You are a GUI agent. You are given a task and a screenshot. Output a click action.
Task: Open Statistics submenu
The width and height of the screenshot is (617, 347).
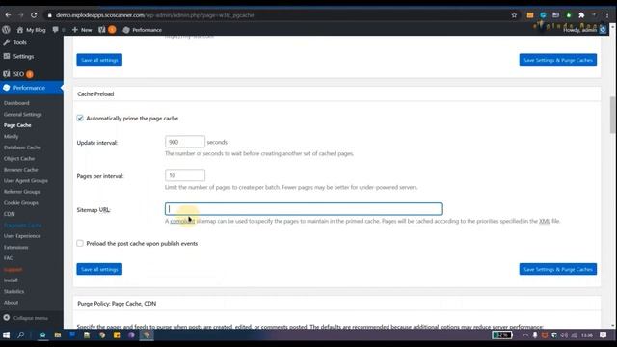(x=13, y=291)
